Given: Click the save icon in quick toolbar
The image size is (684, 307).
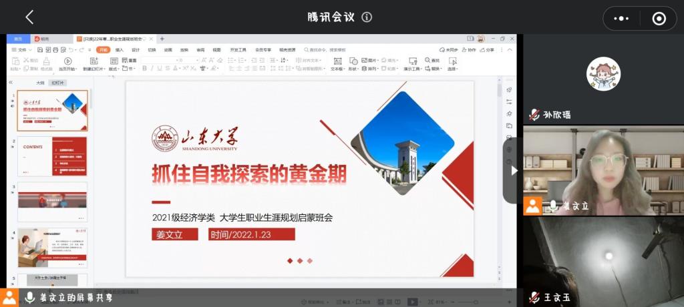Looking at the screenshot, I should tap(40, 49).
